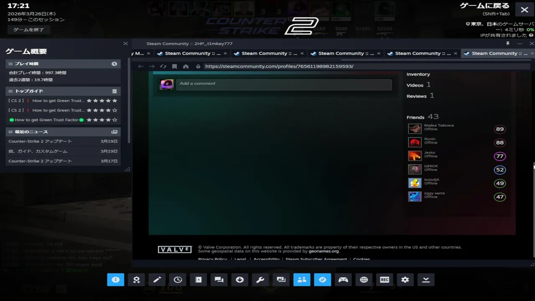Image resolution: width=535 pixels, height=301 pixels.
Task: Open the 銃、ガイド、カスタムゲーム news item
Action: 63,151
